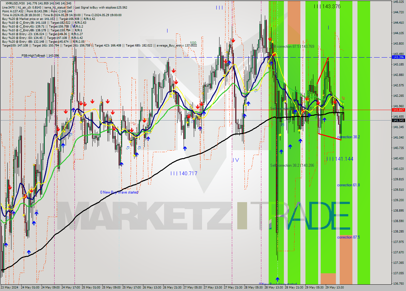Click 'Buy %20 @ Entry -50: 134.45' line
406x291 pixels.
pyautogui.click(x=43, y=38)
